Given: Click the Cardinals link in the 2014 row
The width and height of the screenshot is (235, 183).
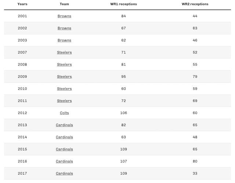Looking at the screenshot, I should point(64,137).
